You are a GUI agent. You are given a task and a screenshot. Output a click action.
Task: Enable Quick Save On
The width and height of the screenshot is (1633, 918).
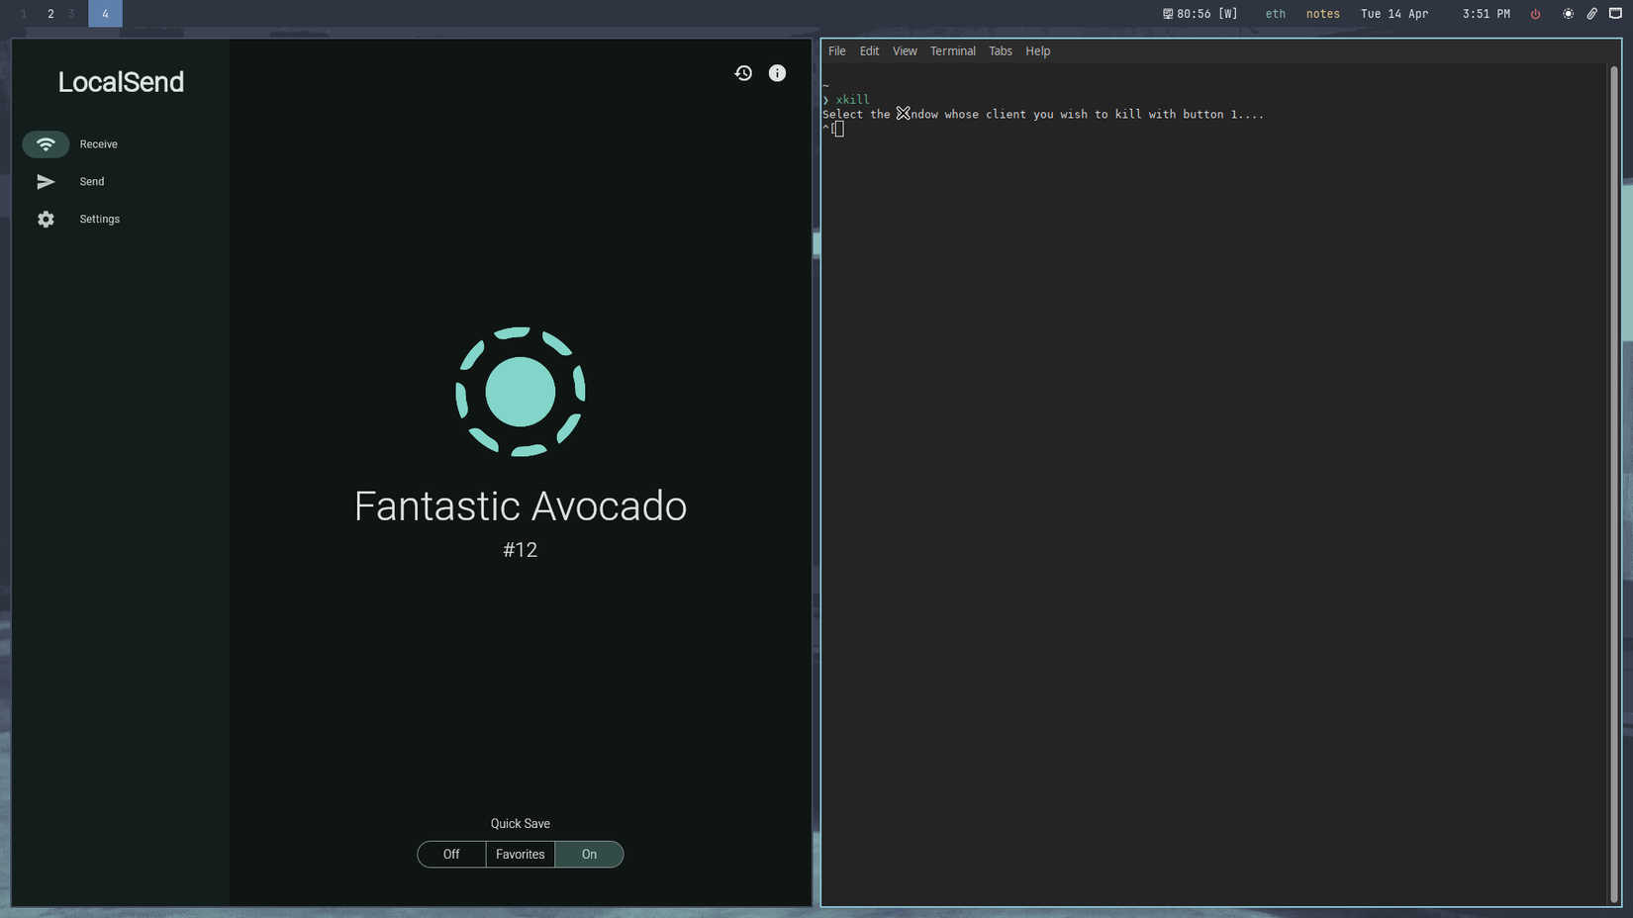[x=589, y=854]
